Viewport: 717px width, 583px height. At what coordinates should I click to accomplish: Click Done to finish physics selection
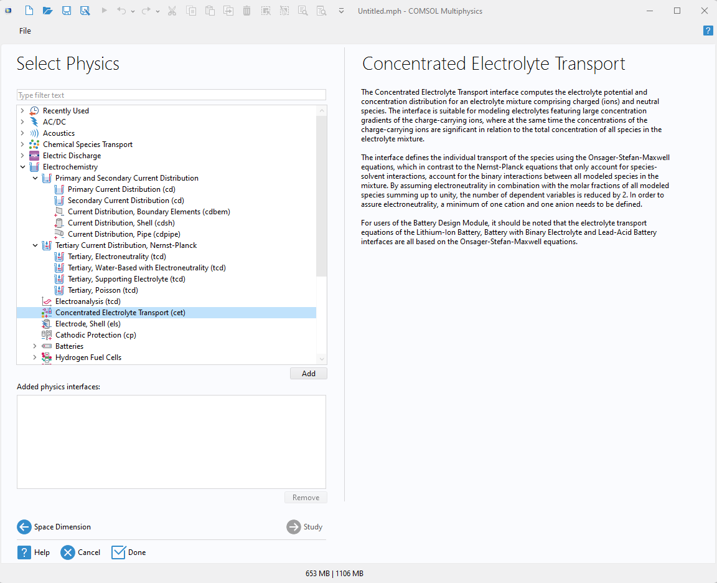(x=128, y=552)
